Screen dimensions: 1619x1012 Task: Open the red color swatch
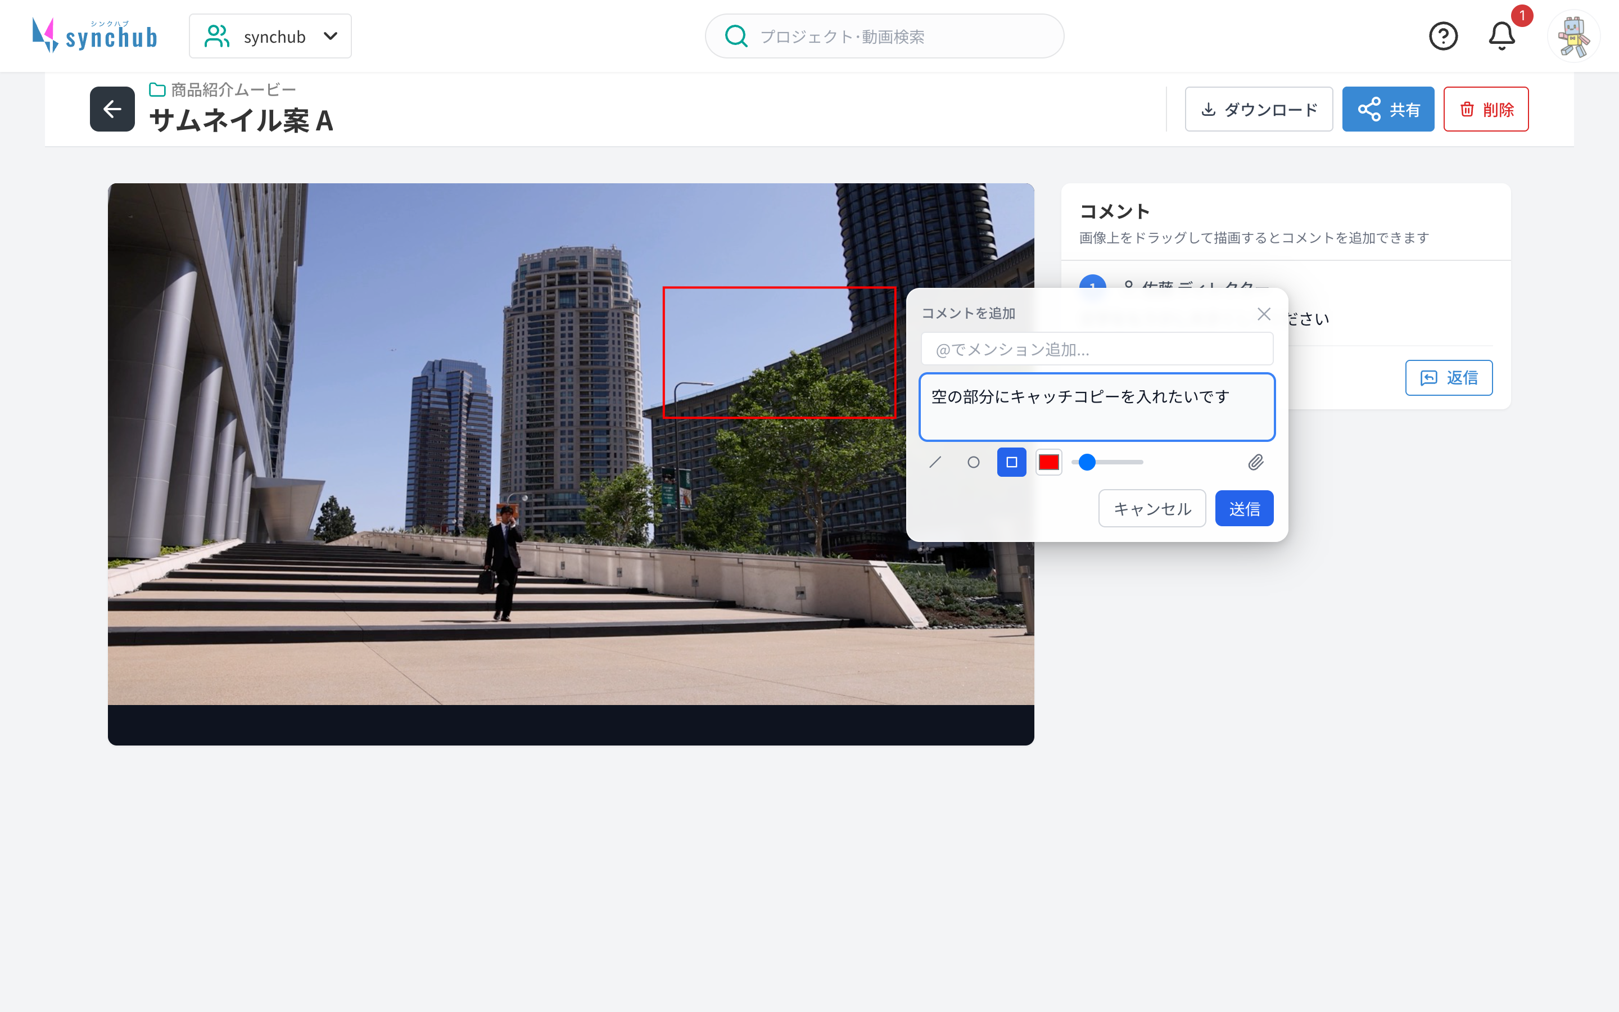click(x=1048, y=463)
